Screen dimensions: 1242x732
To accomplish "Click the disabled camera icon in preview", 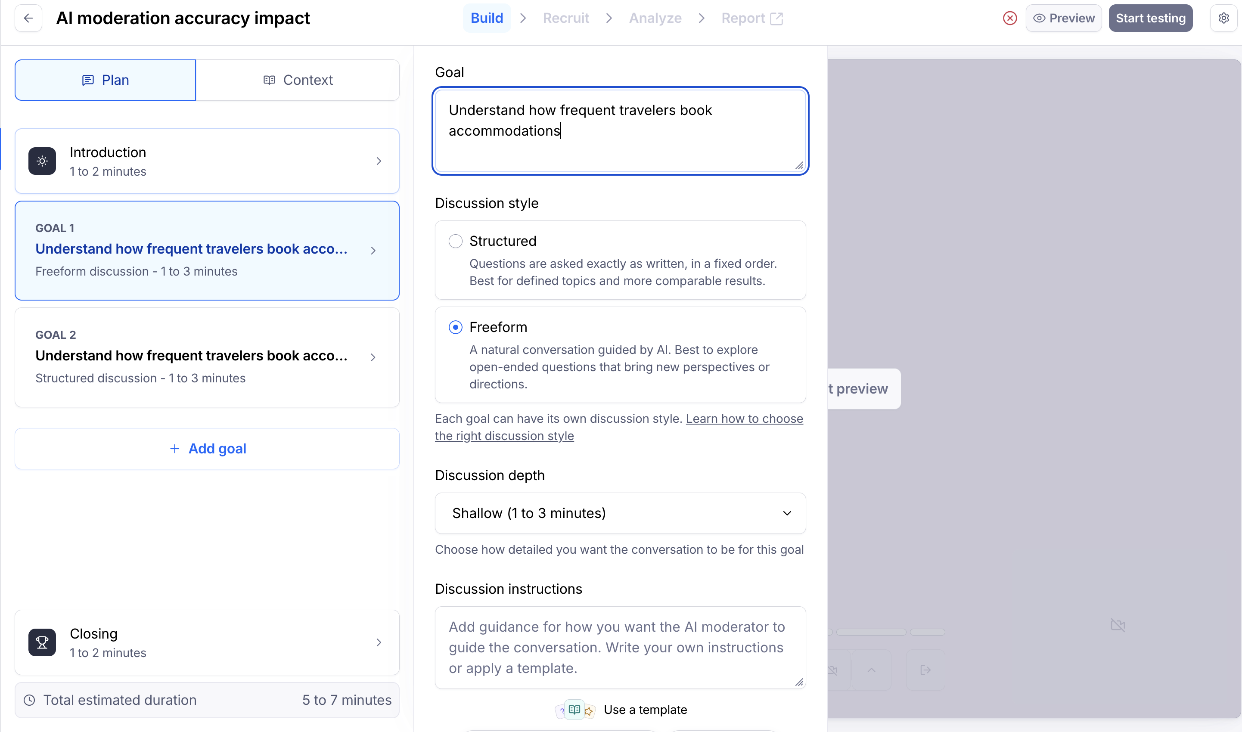I will [1118, 626].
